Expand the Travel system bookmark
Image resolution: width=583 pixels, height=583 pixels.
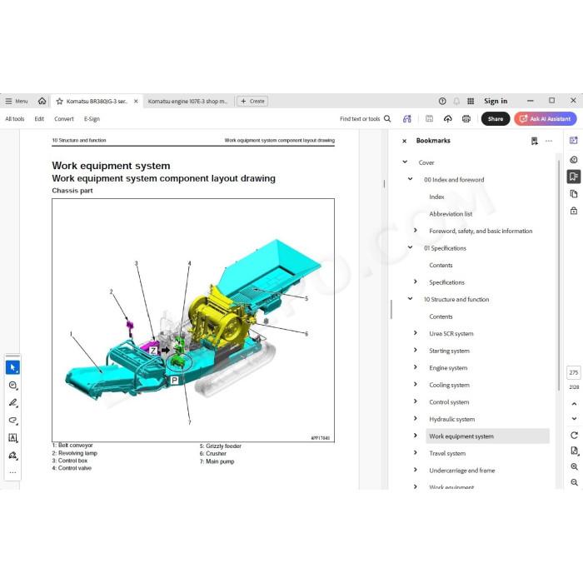click(x=416, y=453)
